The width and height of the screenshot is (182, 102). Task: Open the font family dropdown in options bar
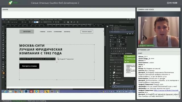[16, 22]
